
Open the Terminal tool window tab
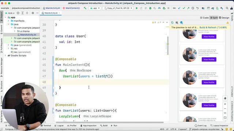pyautogui.click(x=46, y=126)
